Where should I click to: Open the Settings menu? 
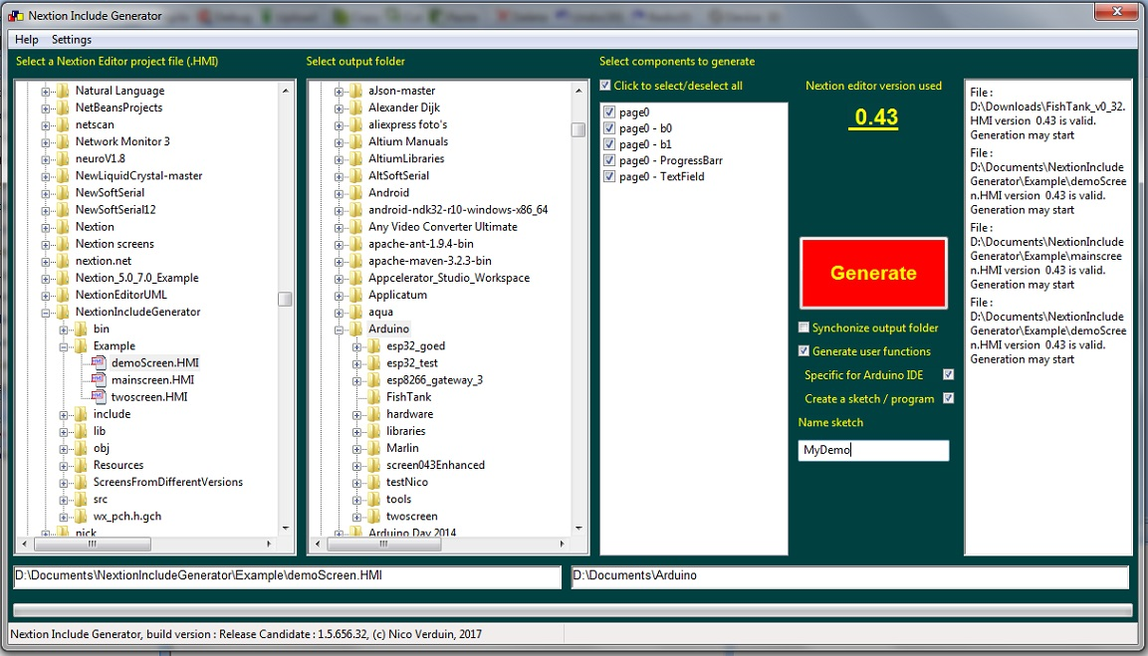[x=71, y=40]
